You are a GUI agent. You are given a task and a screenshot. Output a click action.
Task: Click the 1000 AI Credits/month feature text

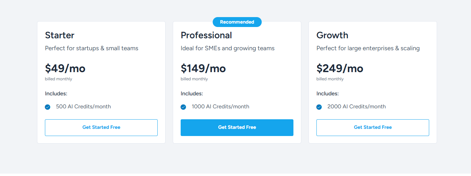tap(220, 107)
